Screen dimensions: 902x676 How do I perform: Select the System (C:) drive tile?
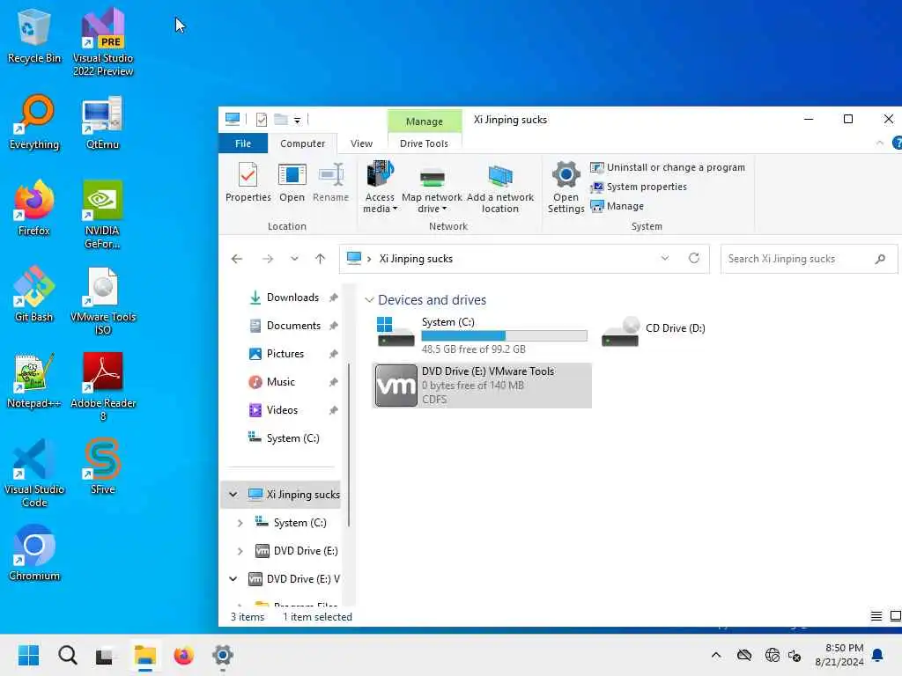(x=482, y=334)
